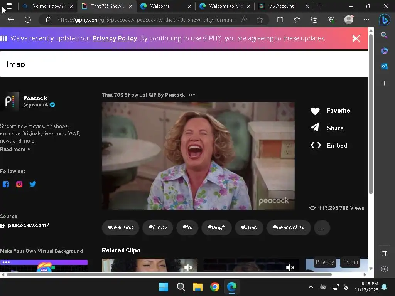Show more tags ellipsis button
Image resolution: width=395 pixels, height=296 pixels.
pyautogui.click(x=322, y=228)
